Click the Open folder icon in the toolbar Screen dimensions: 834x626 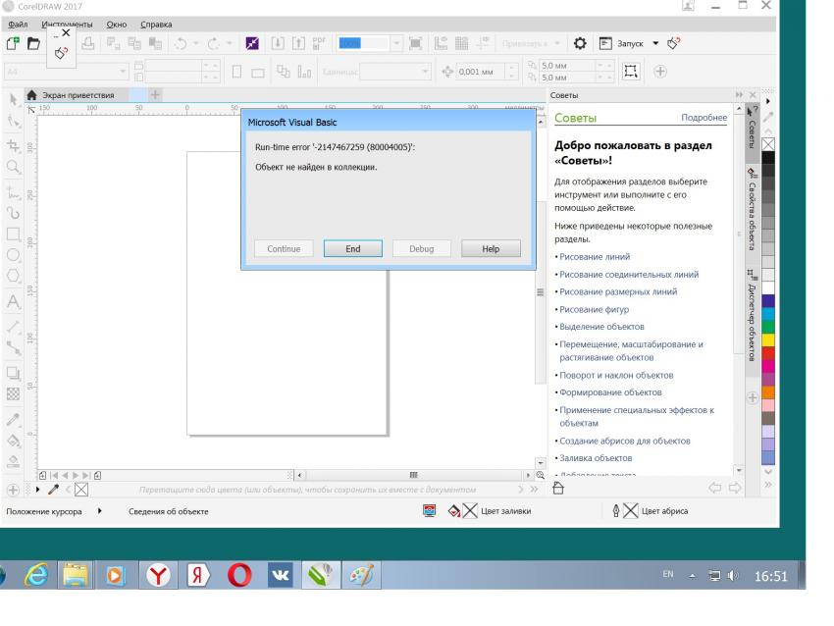click(32, 44)
